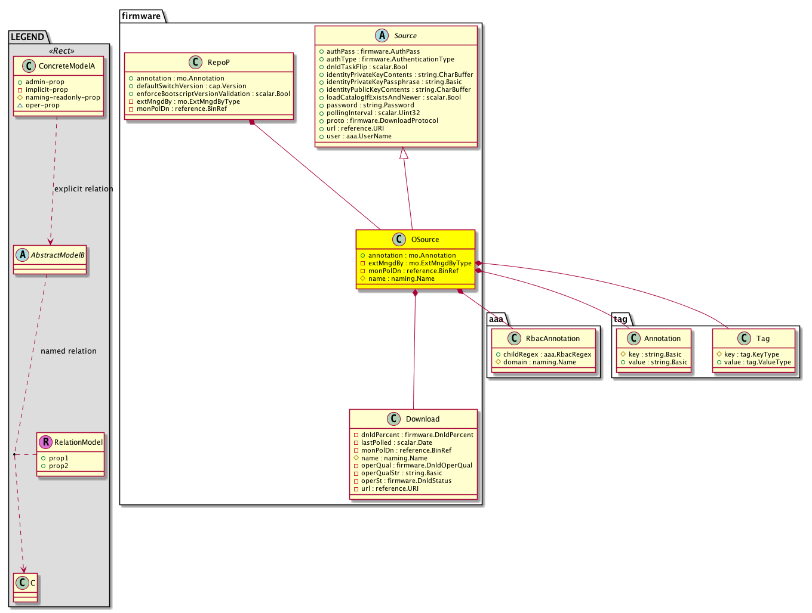Select the C icon beside RbacAnnotation

coord(514,338)
